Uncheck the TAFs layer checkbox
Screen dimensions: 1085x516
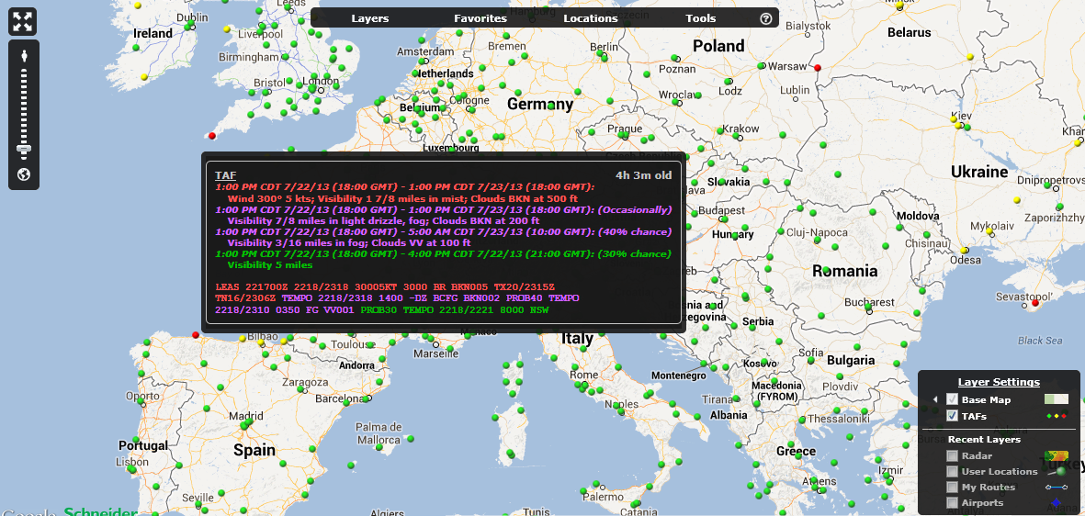952,416
